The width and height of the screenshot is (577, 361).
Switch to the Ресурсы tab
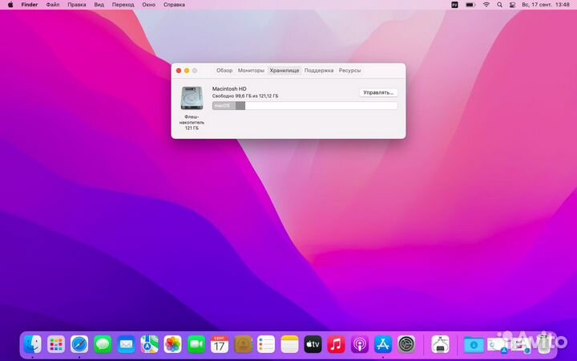click(349, 71)
